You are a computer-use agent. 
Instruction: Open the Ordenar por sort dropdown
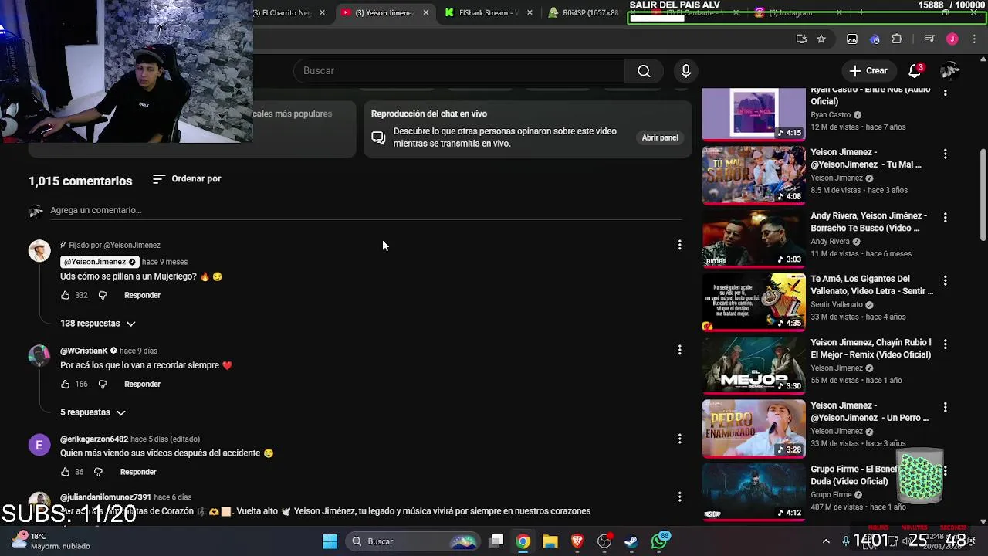187,179
